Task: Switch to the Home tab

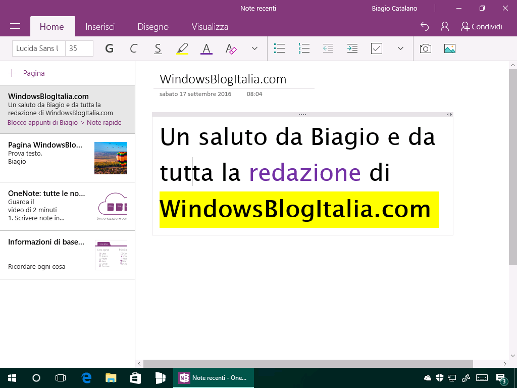Action: (52, 27)
